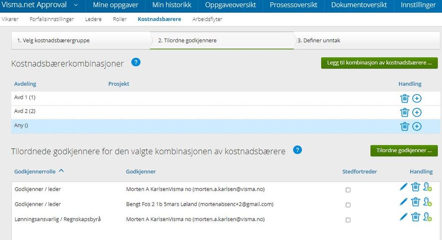Click Bengt Fos approver name text
The height and width of the screenshot is (240, 442).
click(x=200, y=204)
